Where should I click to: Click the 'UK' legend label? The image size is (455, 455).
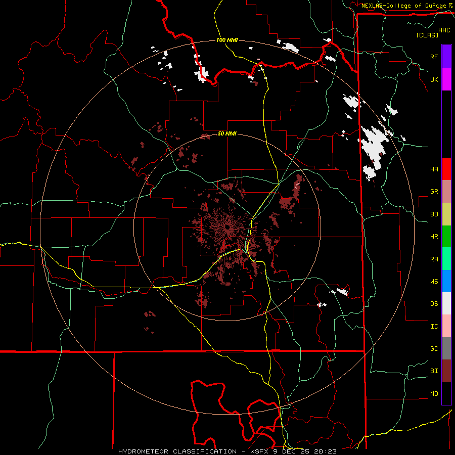click(x=434, y=79)
